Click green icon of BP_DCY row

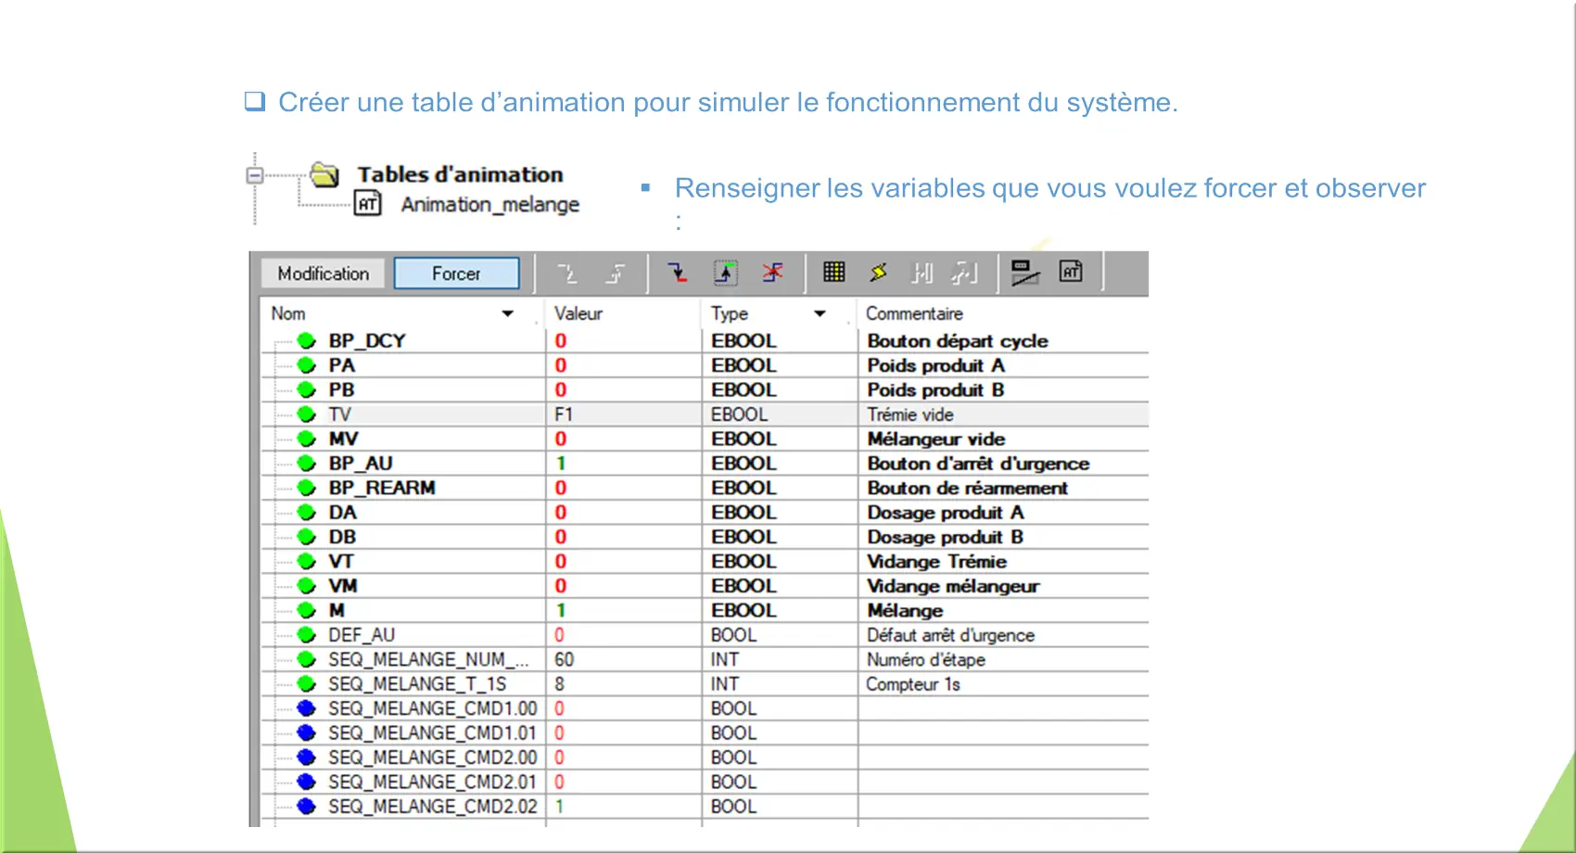click(x=307, y=340)
